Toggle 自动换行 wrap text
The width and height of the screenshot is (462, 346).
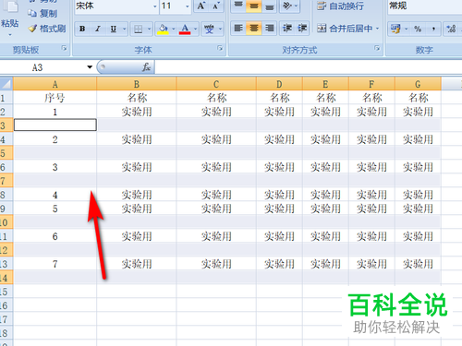tap(340, 6)
